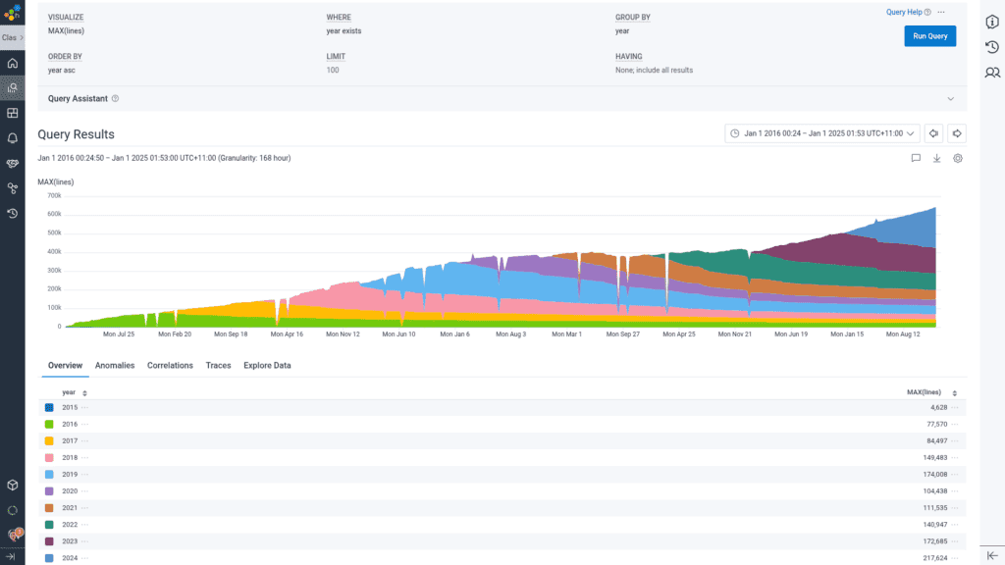Image resolution: width=1005 pixels, height=565 pixels.
Task: Switch to the Anomalies tab
Action: point(115,366)
